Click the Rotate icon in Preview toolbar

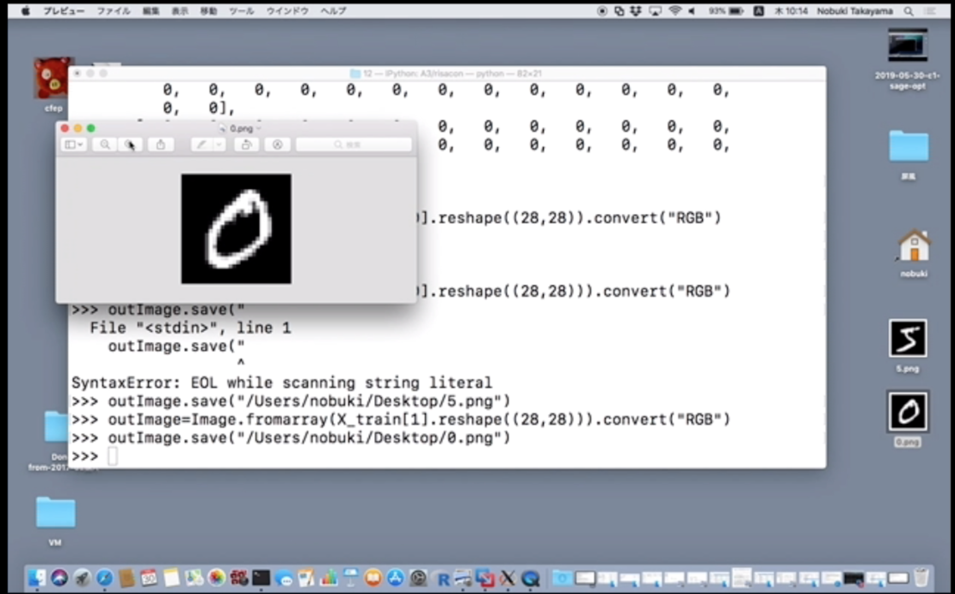(246, 145)
